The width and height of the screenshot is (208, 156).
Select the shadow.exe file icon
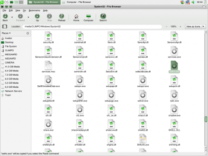pos(174,109)
